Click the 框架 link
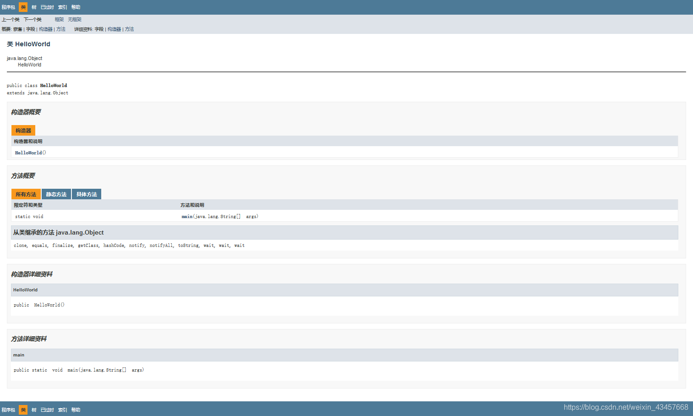The width and height of the screenshot is (693, 416). pos(59,20)
